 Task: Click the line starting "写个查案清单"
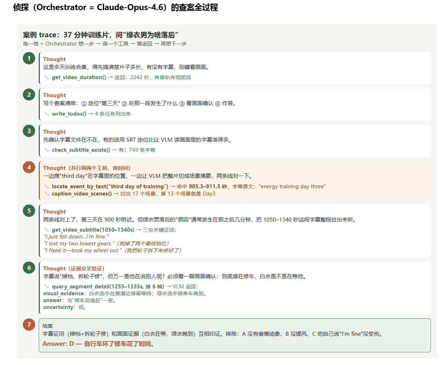(140, 103)
